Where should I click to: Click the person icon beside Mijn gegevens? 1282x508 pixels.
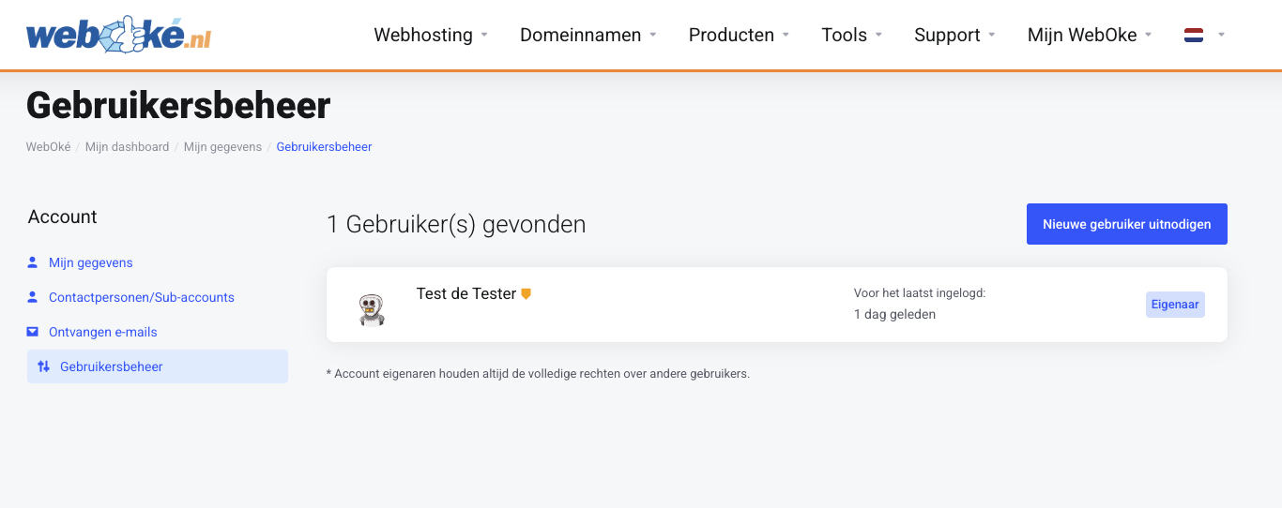[x=33, y=262]
